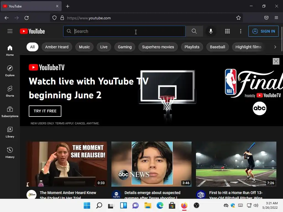Open the three-dot settings menu
The image size is (283, 212).
[241, 31]
